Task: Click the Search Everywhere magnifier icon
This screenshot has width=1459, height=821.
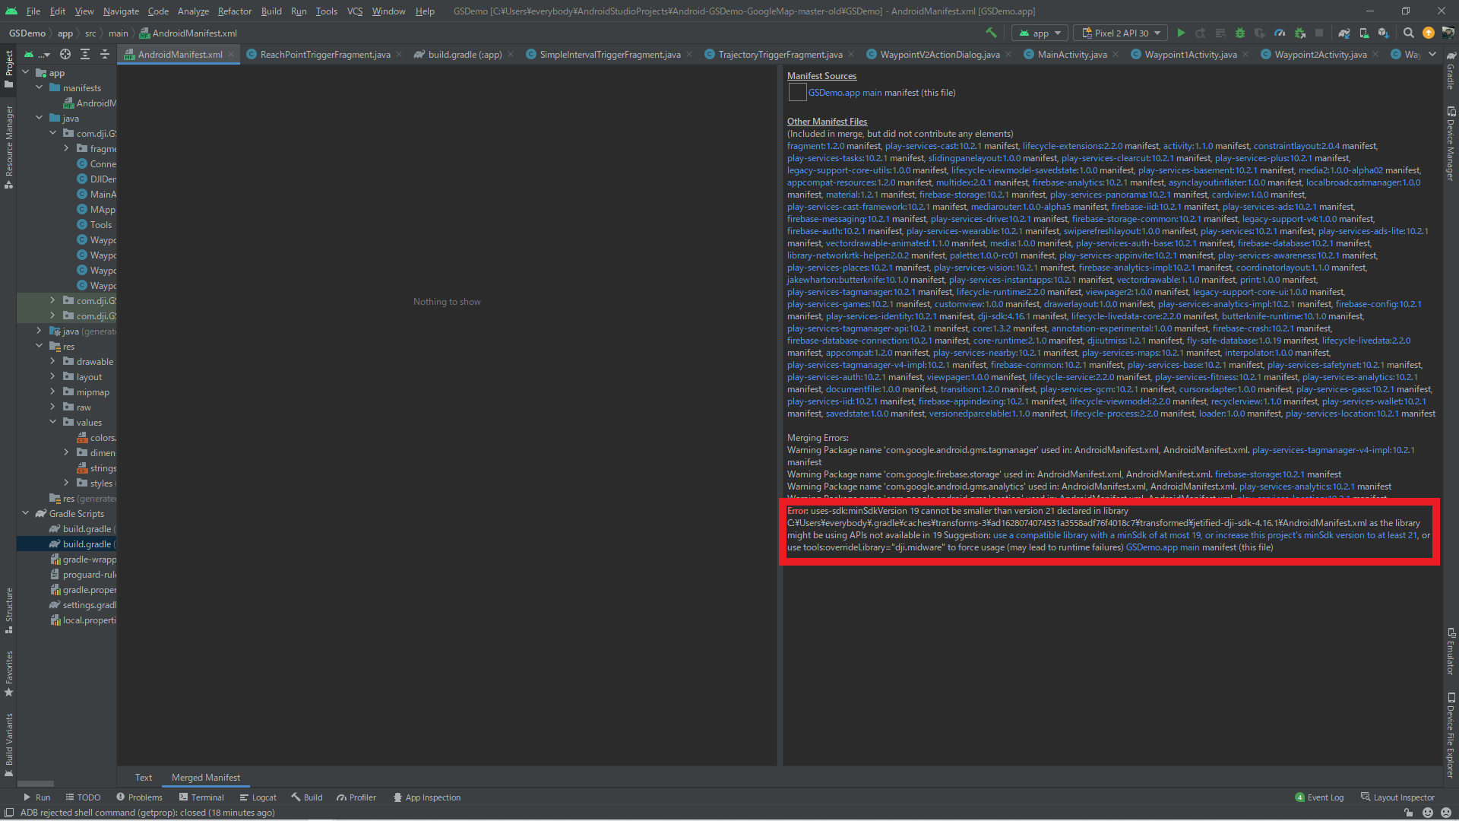Action: point(1409,33)
